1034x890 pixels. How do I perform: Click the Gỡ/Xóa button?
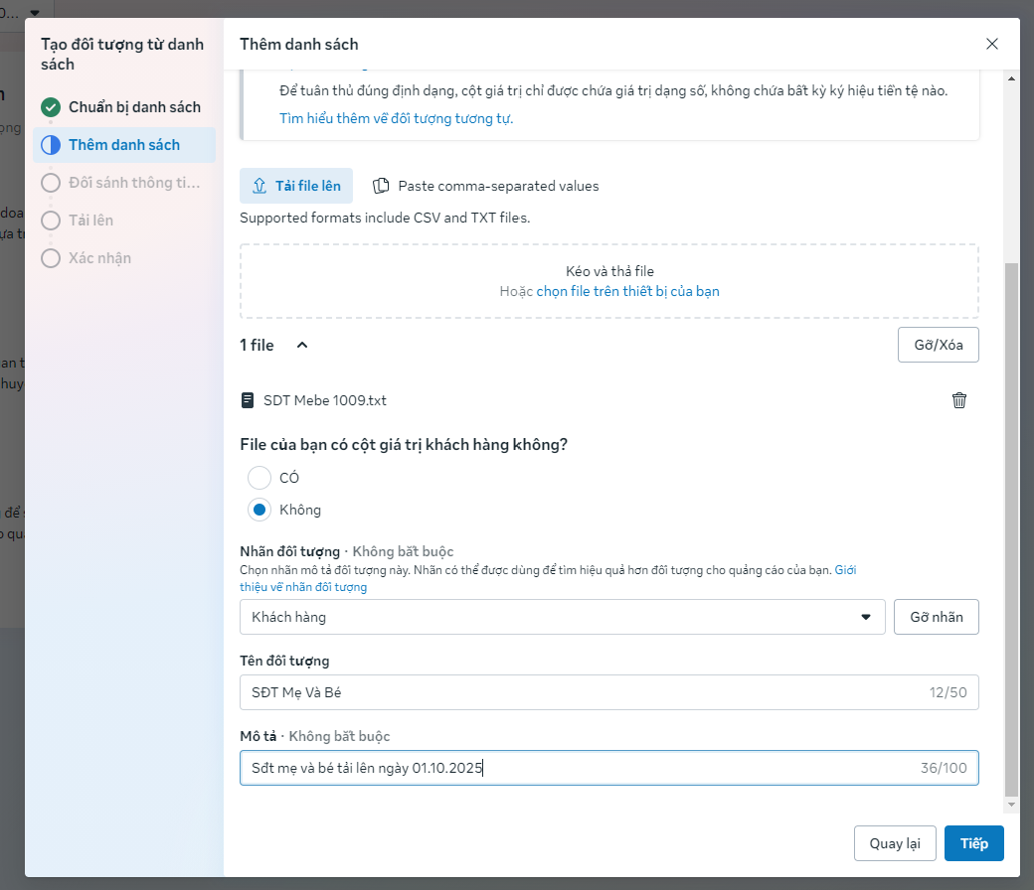tap(938, 345)
